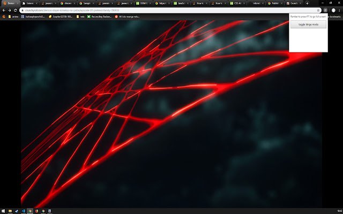Open Visual Studio Code from the taskbar
343x214 pixels.
point(23,211)
